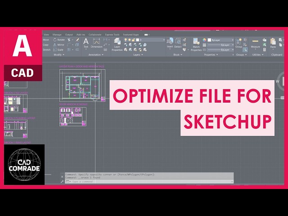Image resolution: width=288 pixels, height=216 pixels.
Task: Expand the Modify panel arrow
Action: [x=63, y=55]
